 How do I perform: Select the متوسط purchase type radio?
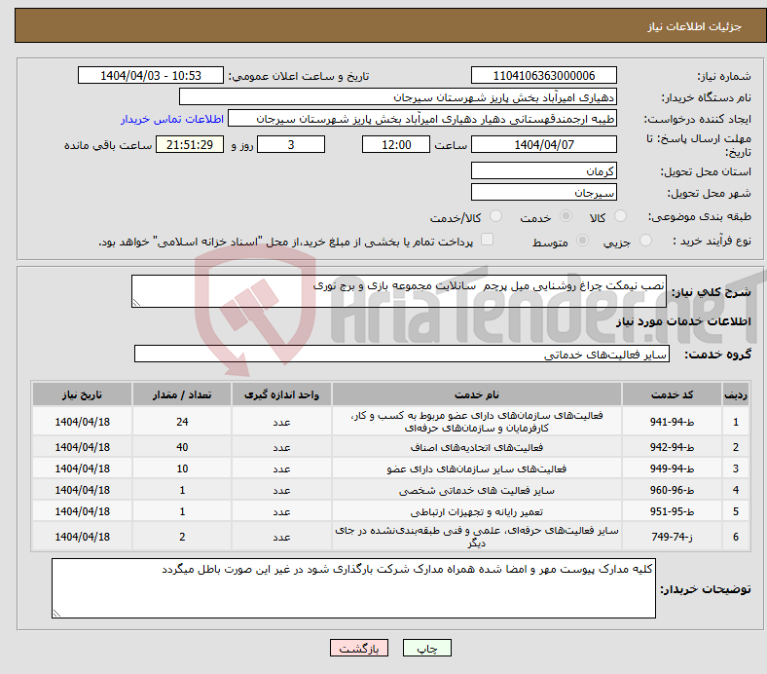tap(582, 240)
